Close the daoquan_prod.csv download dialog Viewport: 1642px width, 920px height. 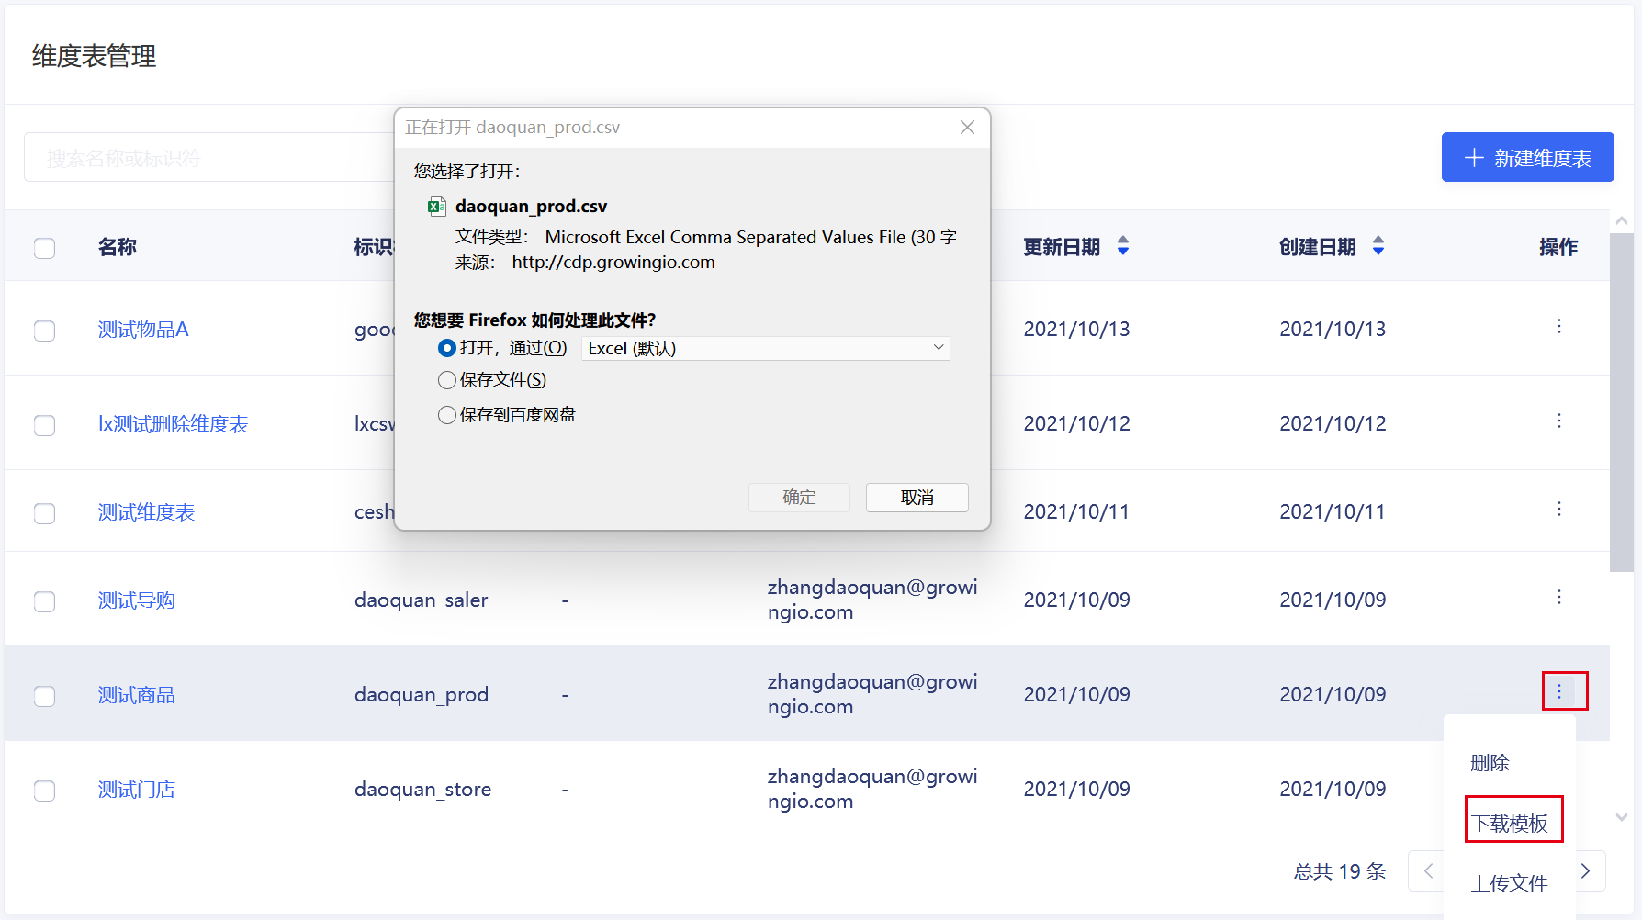click(x=967, y=128)
